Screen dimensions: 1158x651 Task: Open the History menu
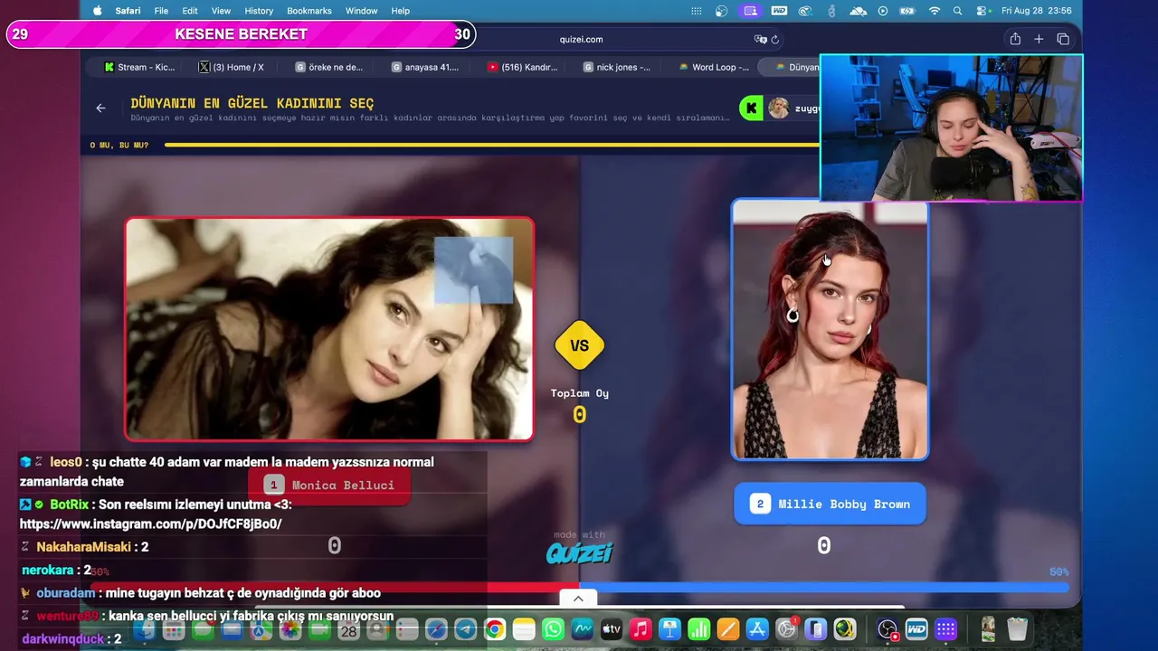tap(259, 11)
